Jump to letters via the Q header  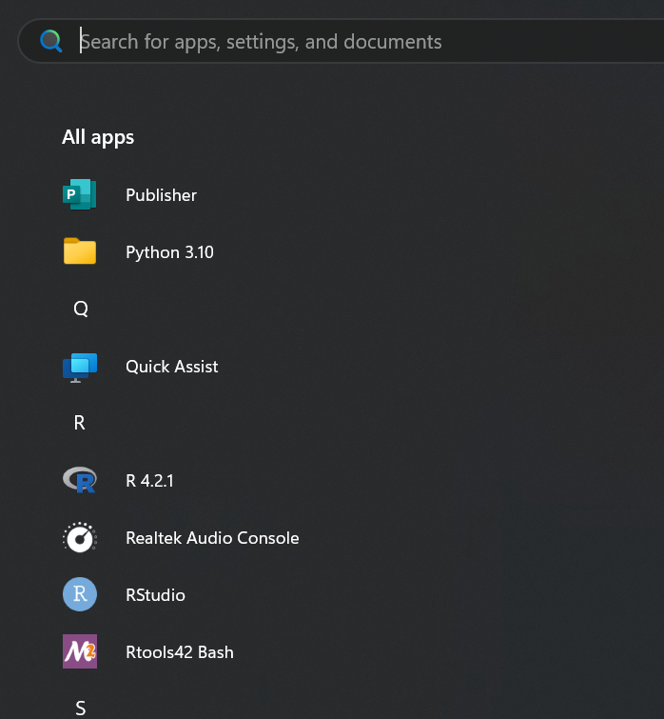tap(81, 309)
